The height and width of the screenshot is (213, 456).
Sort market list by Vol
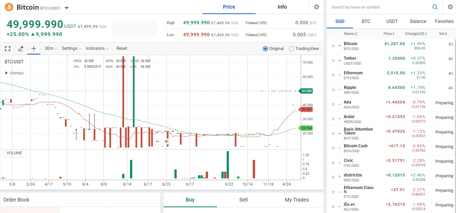coord(443,34)
